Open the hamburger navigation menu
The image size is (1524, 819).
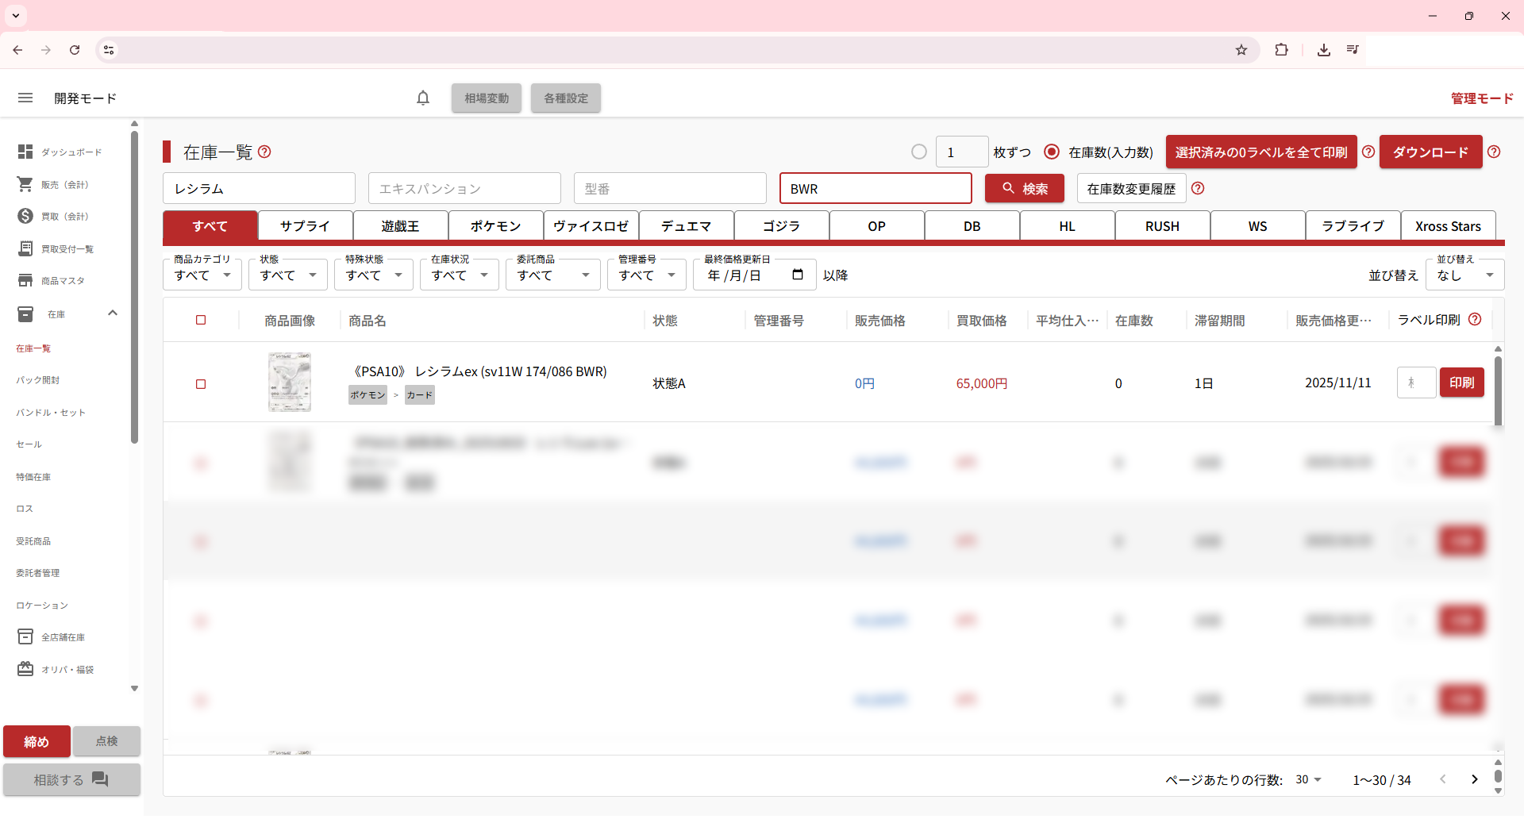tap(25, 98)
